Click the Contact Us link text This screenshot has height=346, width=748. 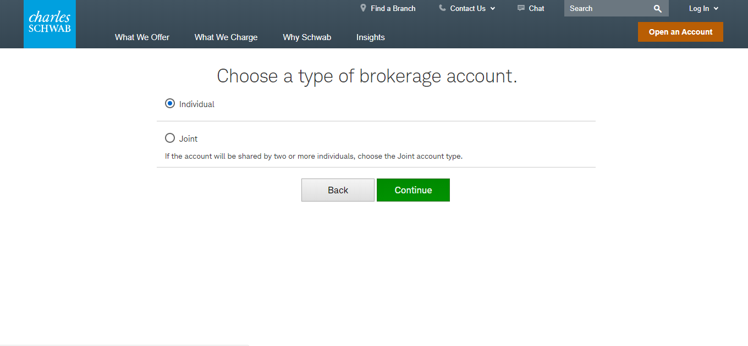click(468, 8)
